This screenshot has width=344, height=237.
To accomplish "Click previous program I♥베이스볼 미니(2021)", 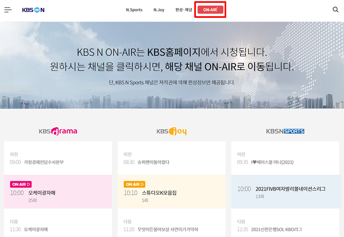I will coord(272,162).
